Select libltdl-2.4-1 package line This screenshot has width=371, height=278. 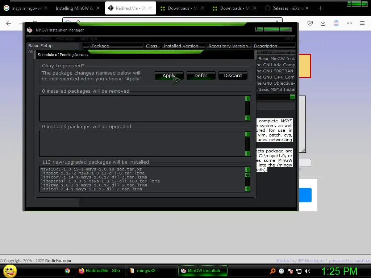91,189
